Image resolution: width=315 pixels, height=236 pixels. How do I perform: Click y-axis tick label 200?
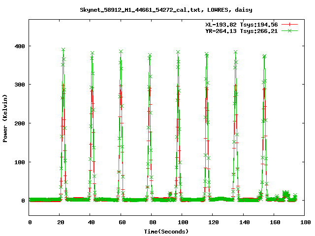coord(20,123)
